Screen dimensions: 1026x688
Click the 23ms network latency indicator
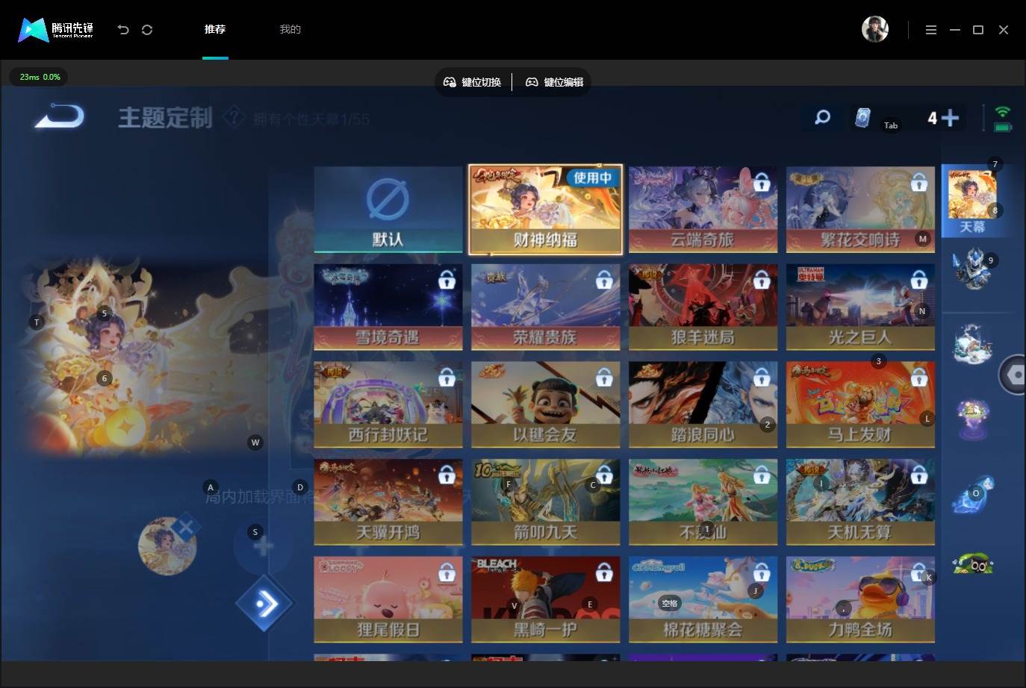coord(39,77)
